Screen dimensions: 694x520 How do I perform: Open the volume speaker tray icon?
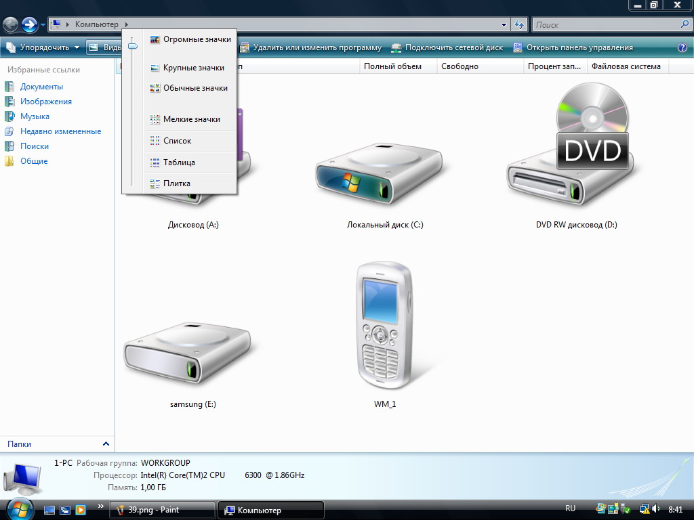click(656, 509)
